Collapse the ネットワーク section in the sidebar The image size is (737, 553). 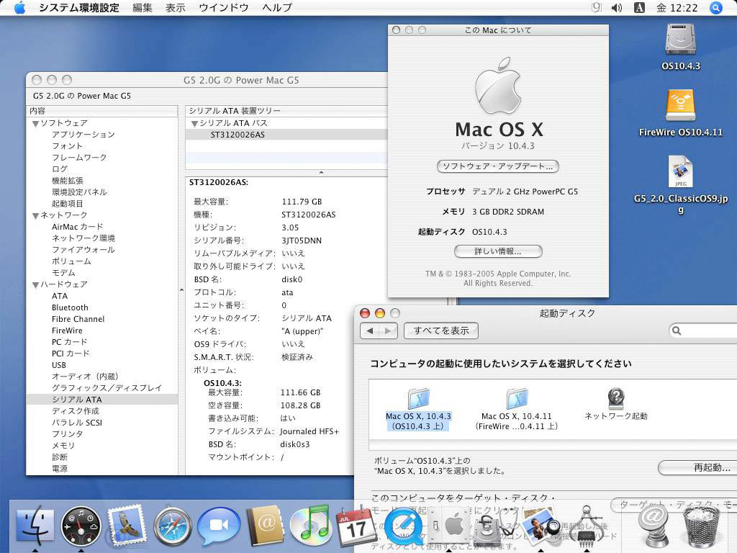pos(35,215)
